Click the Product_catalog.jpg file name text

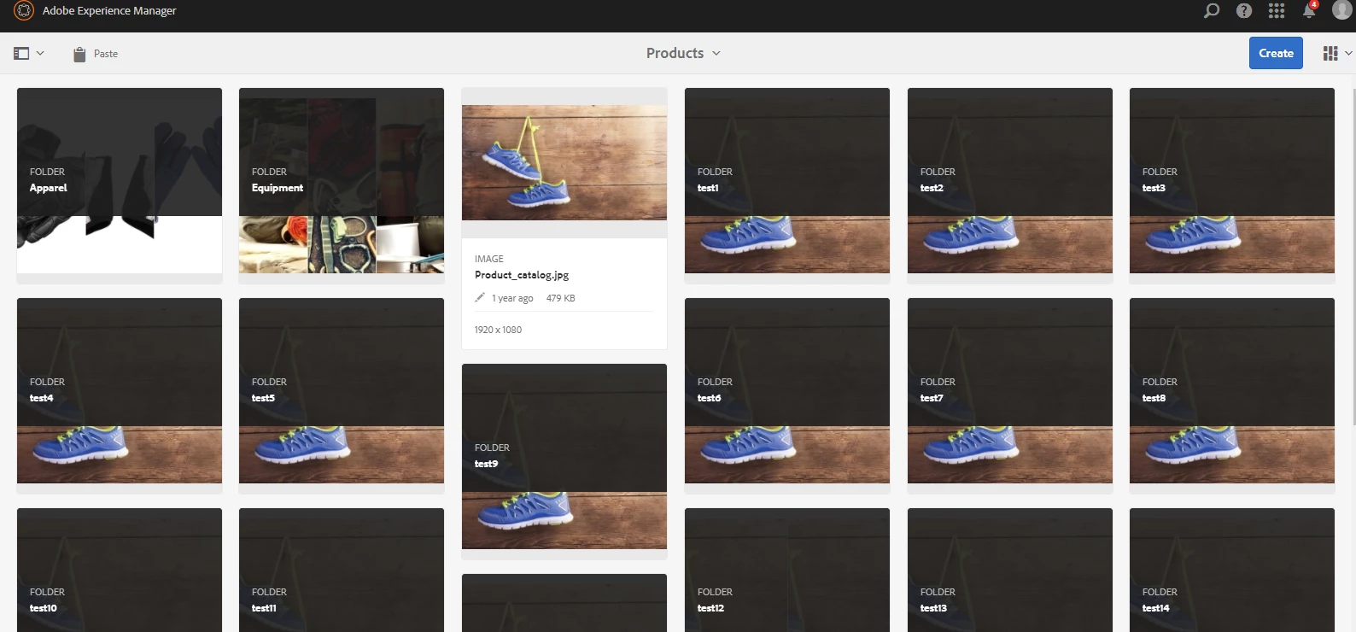point(522,275)
